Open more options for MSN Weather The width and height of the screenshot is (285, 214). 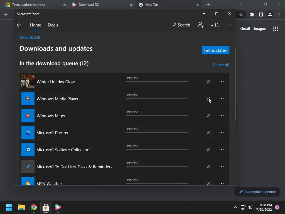tap(221, 183)
